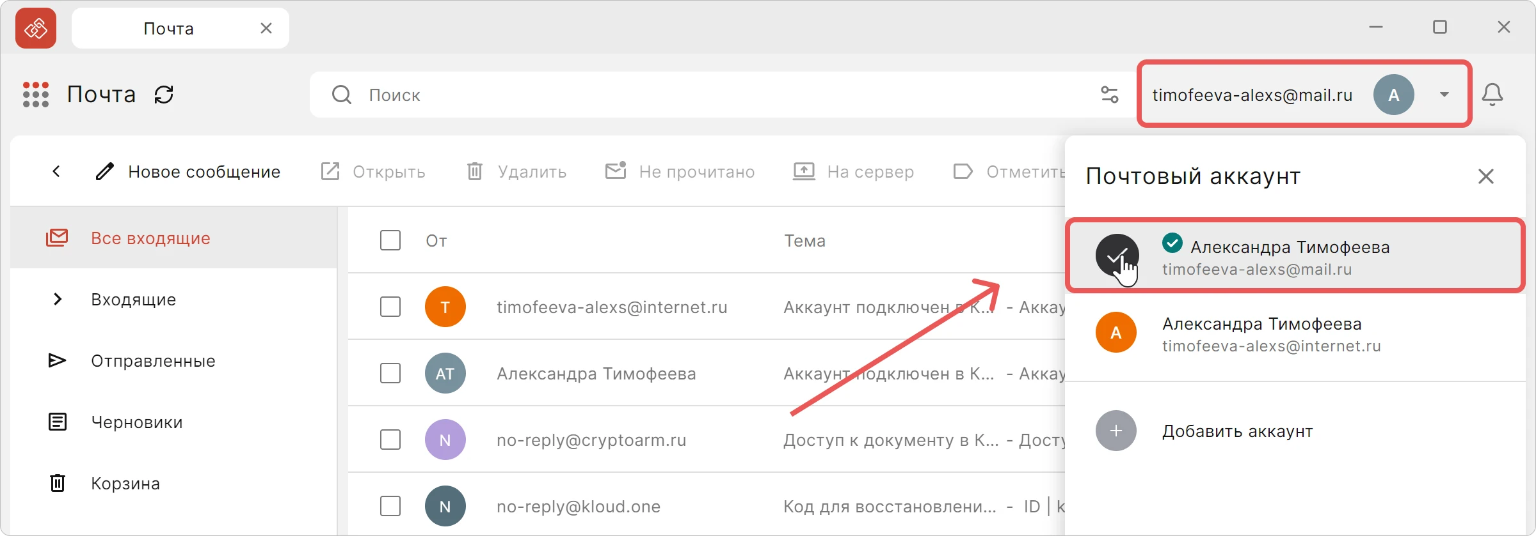Click На сервер toolbar button
The height and width of the screenshot is (536, 1536).
(x=853, y=171)
